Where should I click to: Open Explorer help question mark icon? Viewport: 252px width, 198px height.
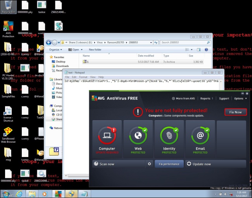click(206, 49)
